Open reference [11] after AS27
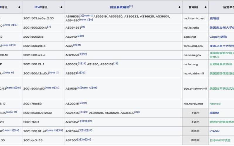Image resolution: width=234 pixels, height=146 pixels. 79,45
